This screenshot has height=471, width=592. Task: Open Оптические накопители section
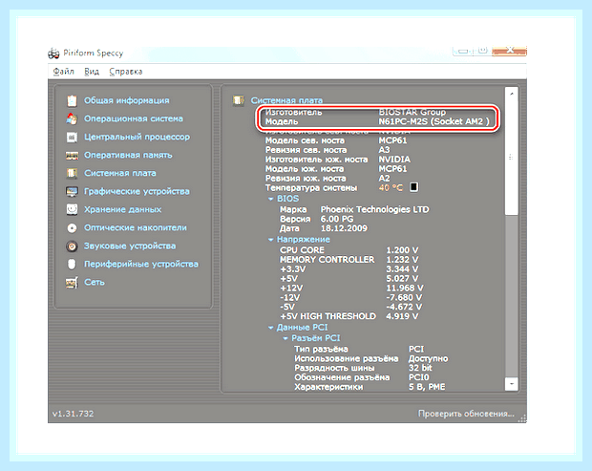point(136,227)
